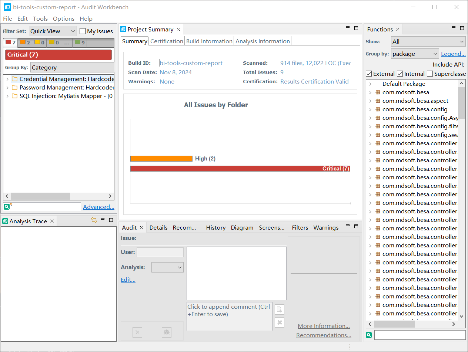Open the Tools menu
This screenshot has width=468, height=352.
pos(40,18)
